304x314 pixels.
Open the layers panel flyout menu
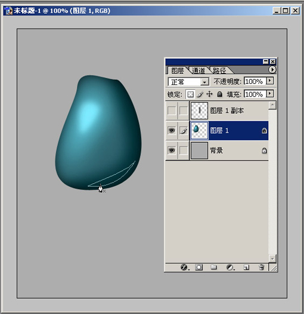tap(272, 70)
